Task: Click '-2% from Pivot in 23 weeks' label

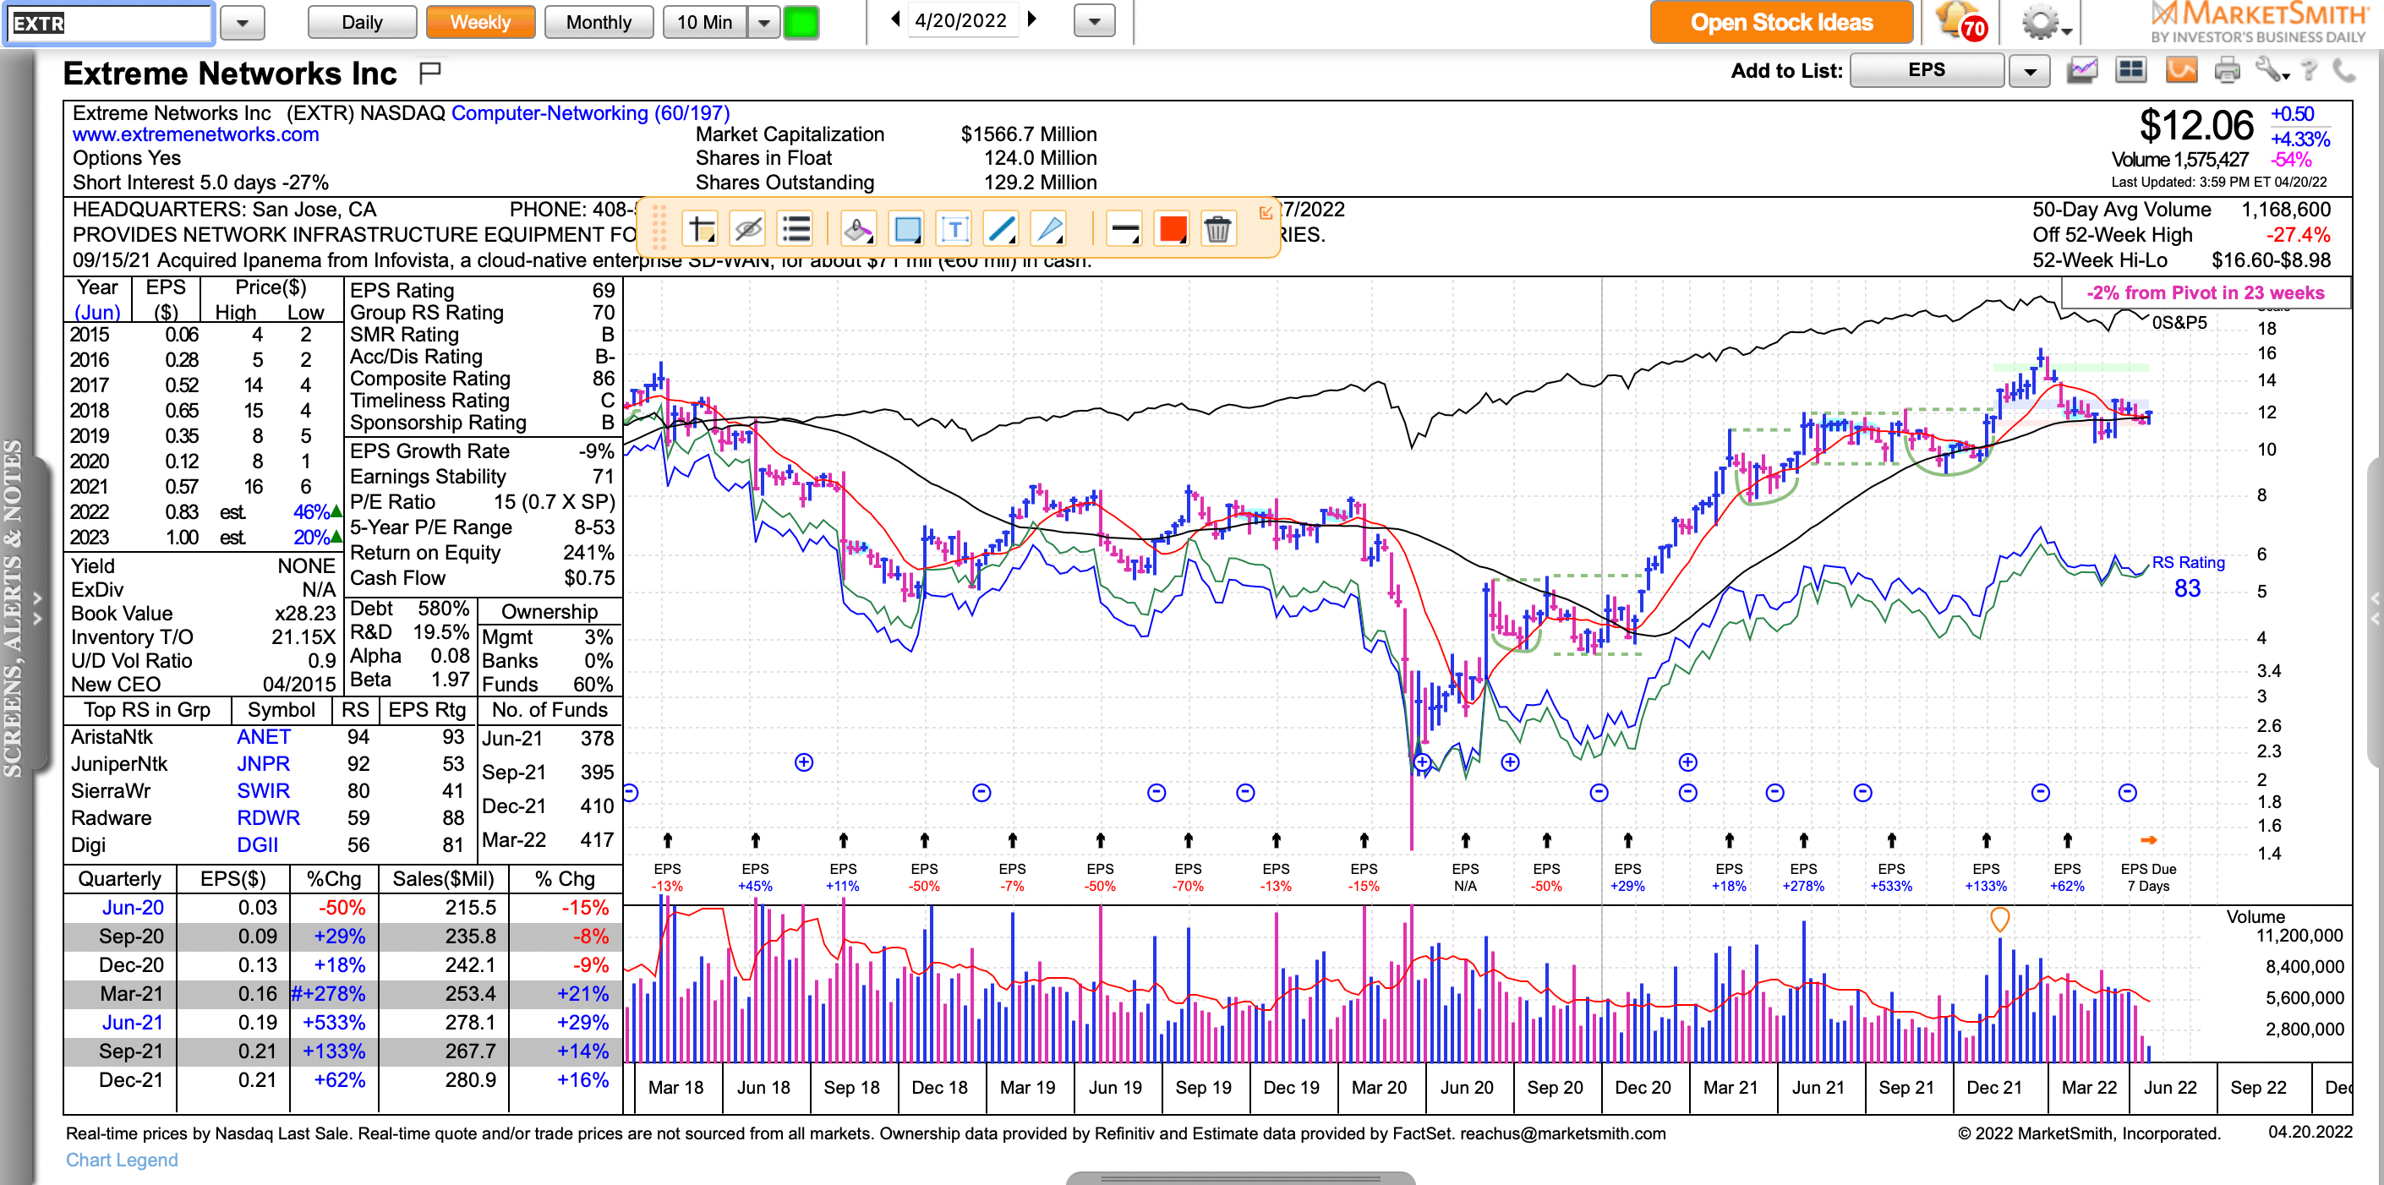Action: pos(2205,292)
